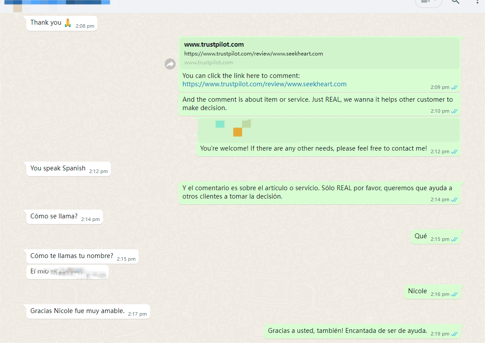Click forward arrow beside Trustpilot link preview

(170, 64)
